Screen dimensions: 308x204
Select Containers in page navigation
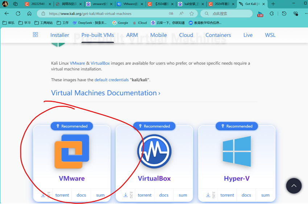pos(218,35)
